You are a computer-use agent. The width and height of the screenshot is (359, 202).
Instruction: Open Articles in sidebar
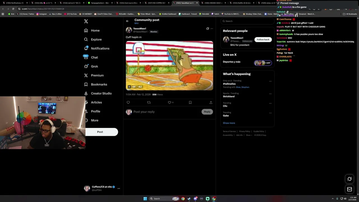pos(93,102)
